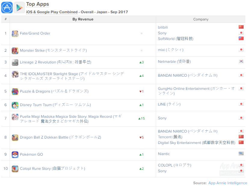Open the Puzzle & Dragons title link
Viewport: 252px width, 186px height.
(x=54, y=91)
